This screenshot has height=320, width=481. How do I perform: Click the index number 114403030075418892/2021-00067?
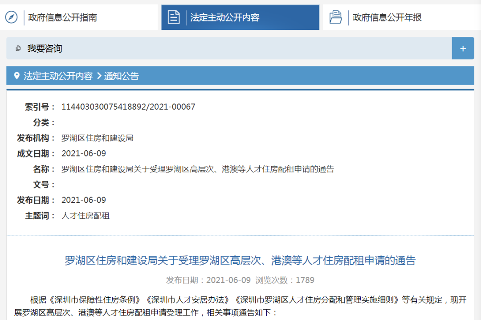pyautogui.click(x=128, y=107)
